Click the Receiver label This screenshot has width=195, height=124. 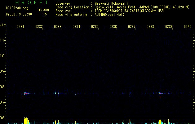pos(63,11)
